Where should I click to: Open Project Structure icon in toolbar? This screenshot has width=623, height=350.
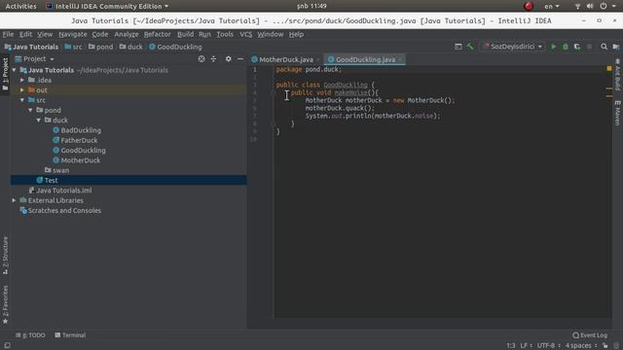click(x=616, y=47)
